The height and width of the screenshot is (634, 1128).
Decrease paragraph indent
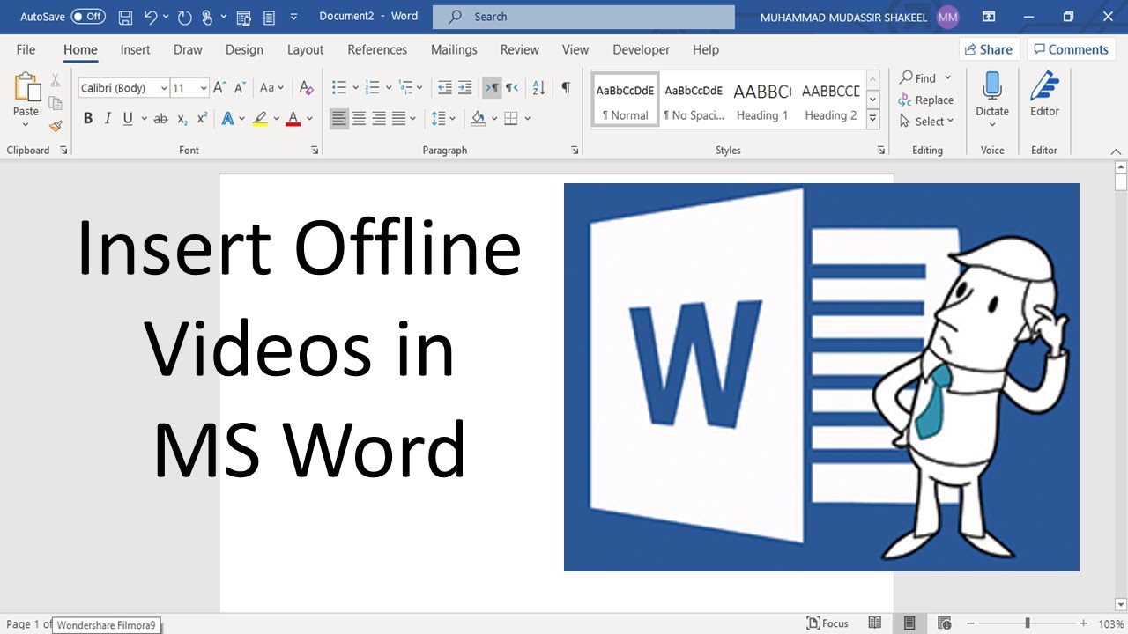pyautogui.click(x=445, y=88)
